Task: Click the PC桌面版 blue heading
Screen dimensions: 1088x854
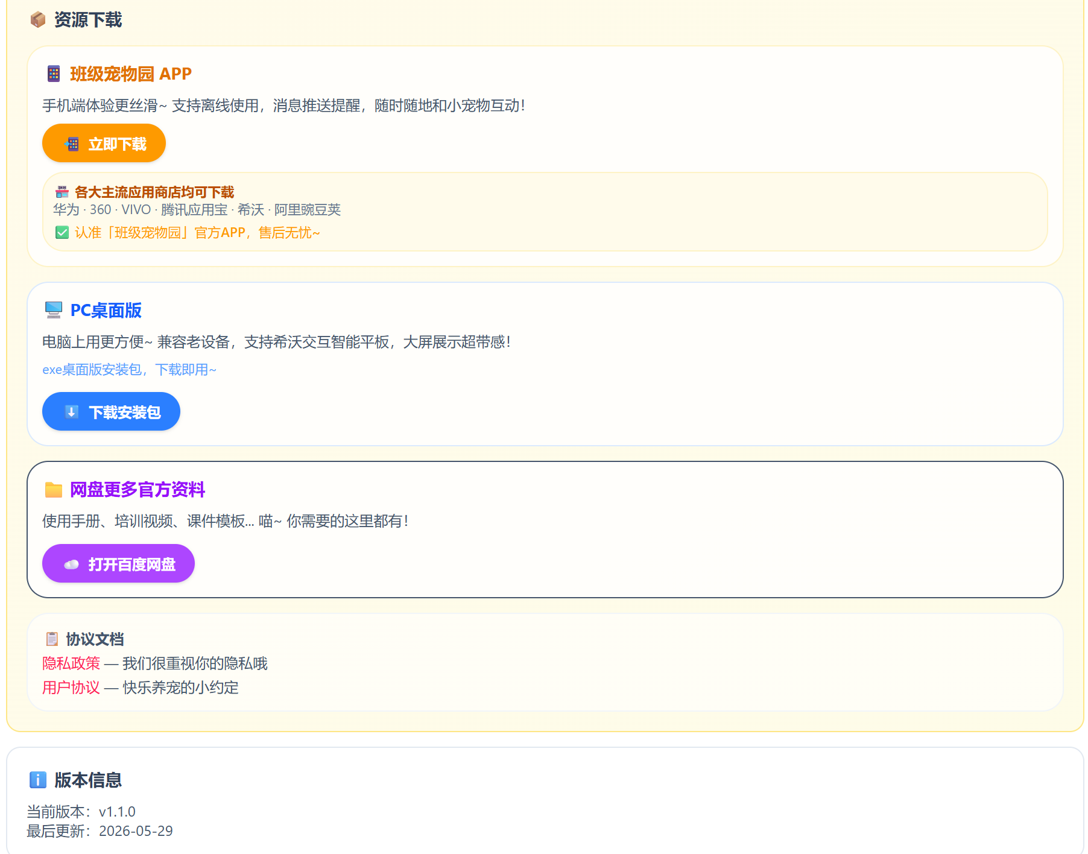Action: coord(106,310)
